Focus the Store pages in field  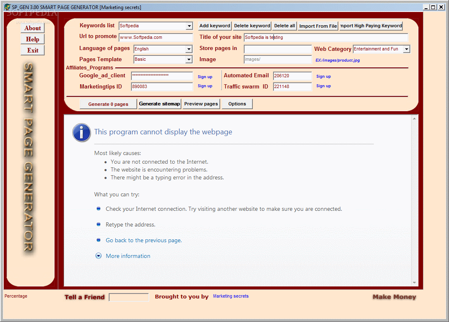[278, 49]
